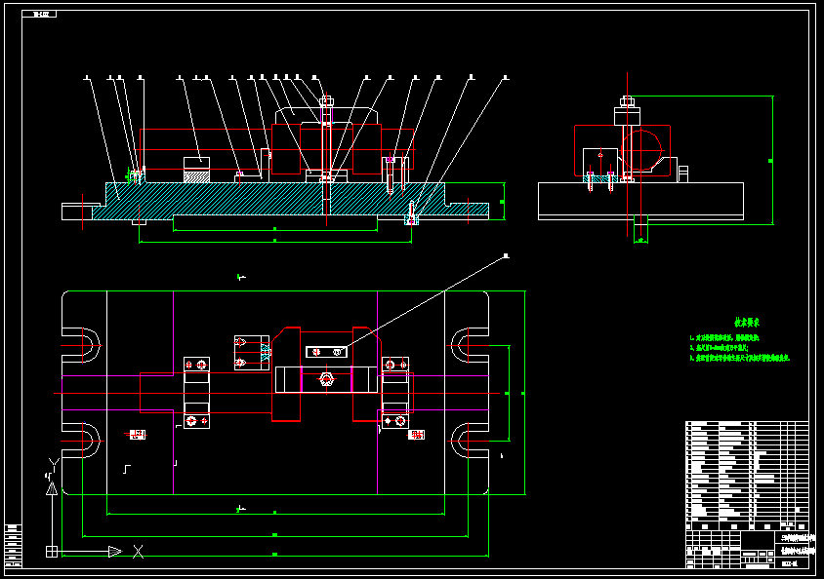The image size is (824, 579).
Task: Click the small label box at top-left corner
Action: point(44,15)
